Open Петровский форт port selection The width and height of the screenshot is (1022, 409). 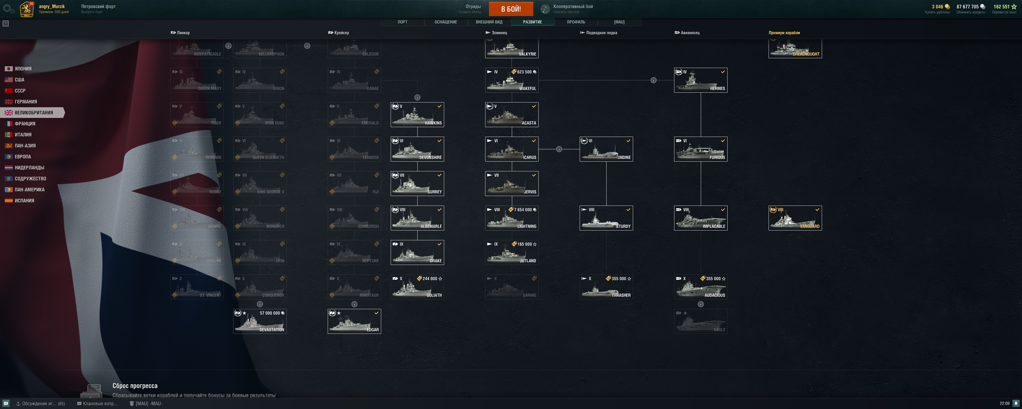pos(98,9)
